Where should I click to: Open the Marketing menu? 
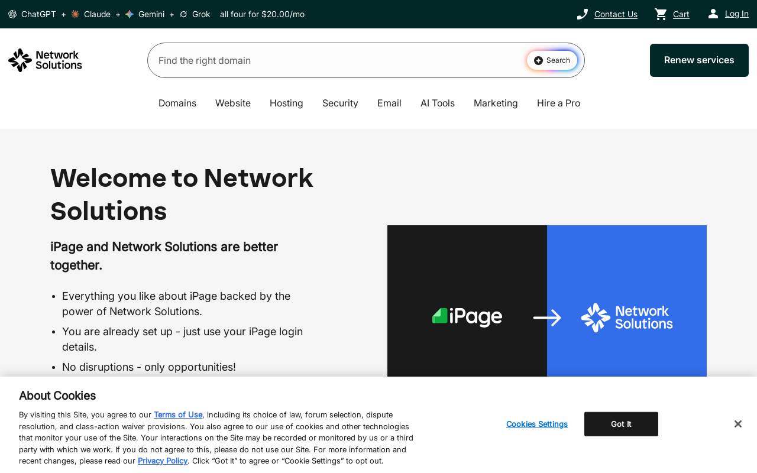pyautogui.click(x=496, y=103)
